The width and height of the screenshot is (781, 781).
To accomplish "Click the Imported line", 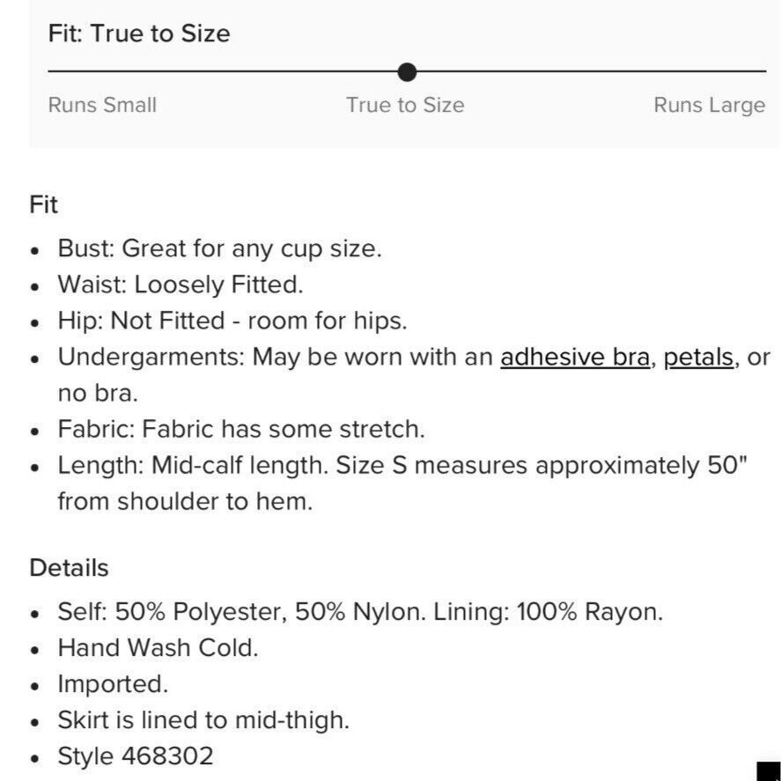I will pyautogui.click(x=113, y=684).
